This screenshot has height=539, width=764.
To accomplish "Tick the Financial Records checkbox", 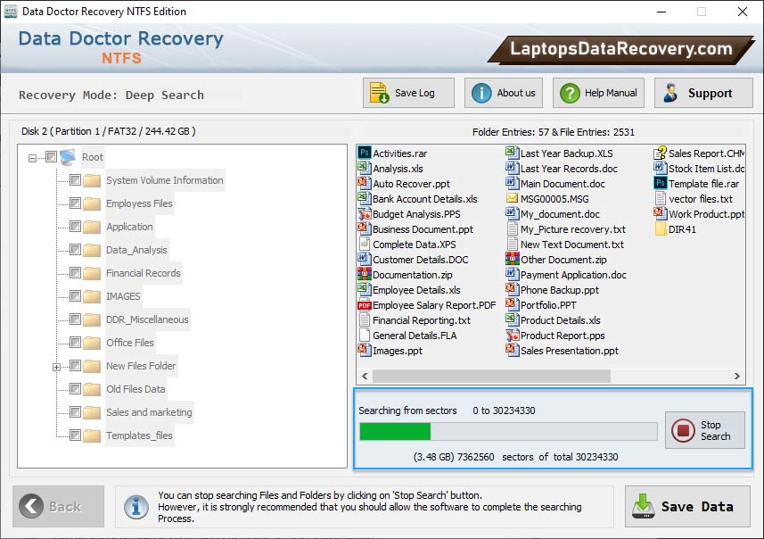I will click(x=75, y=273).
